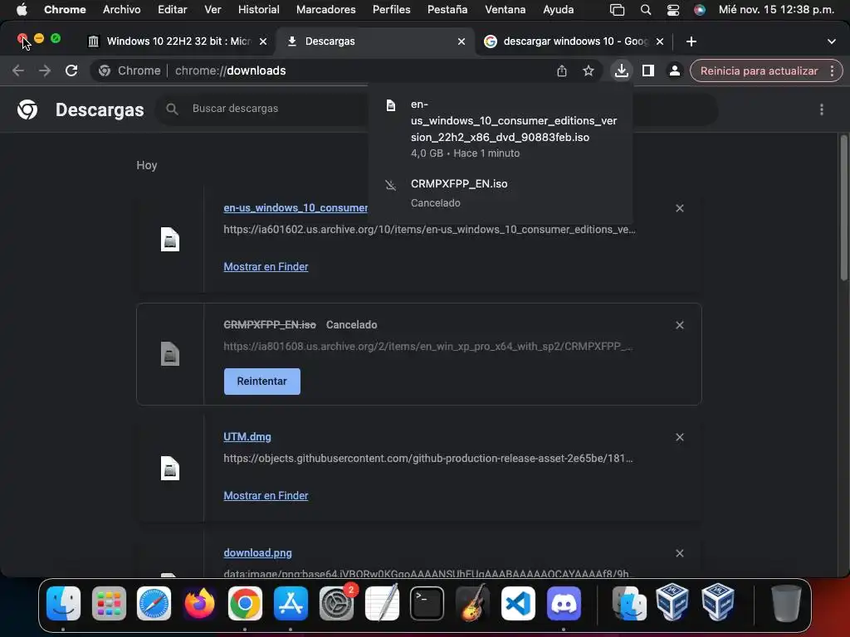Image resolution: width=850 pixels, height=637 pixels.
Task: Click Mostrar en Finder for the Windows 10 iso
Action: pyautogui.click(x=266, y=266)
